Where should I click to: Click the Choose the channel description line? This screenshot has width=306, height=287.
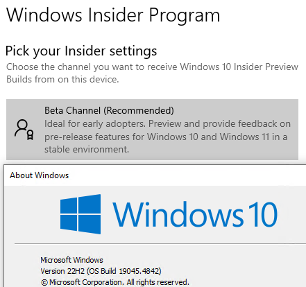[x=152, y=67]
